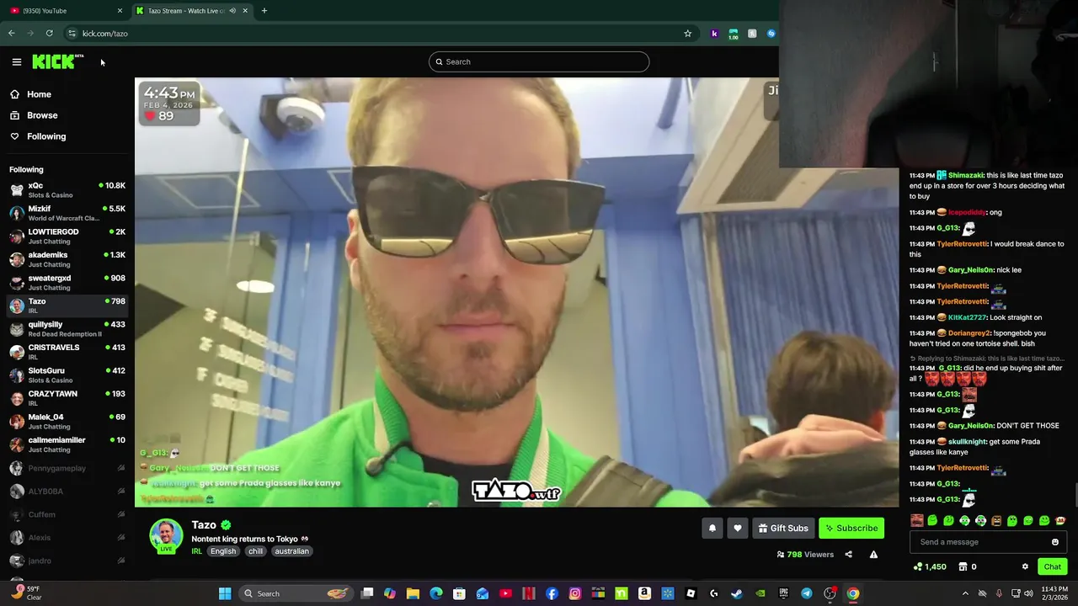Open the chat shop icon
1078x606 pixels.
963,566
